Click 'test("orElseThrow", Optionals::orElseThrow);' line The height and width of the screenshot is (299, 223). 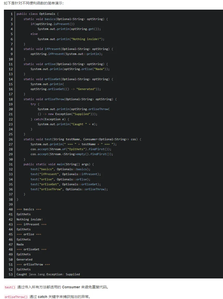[x=69, y=189]
